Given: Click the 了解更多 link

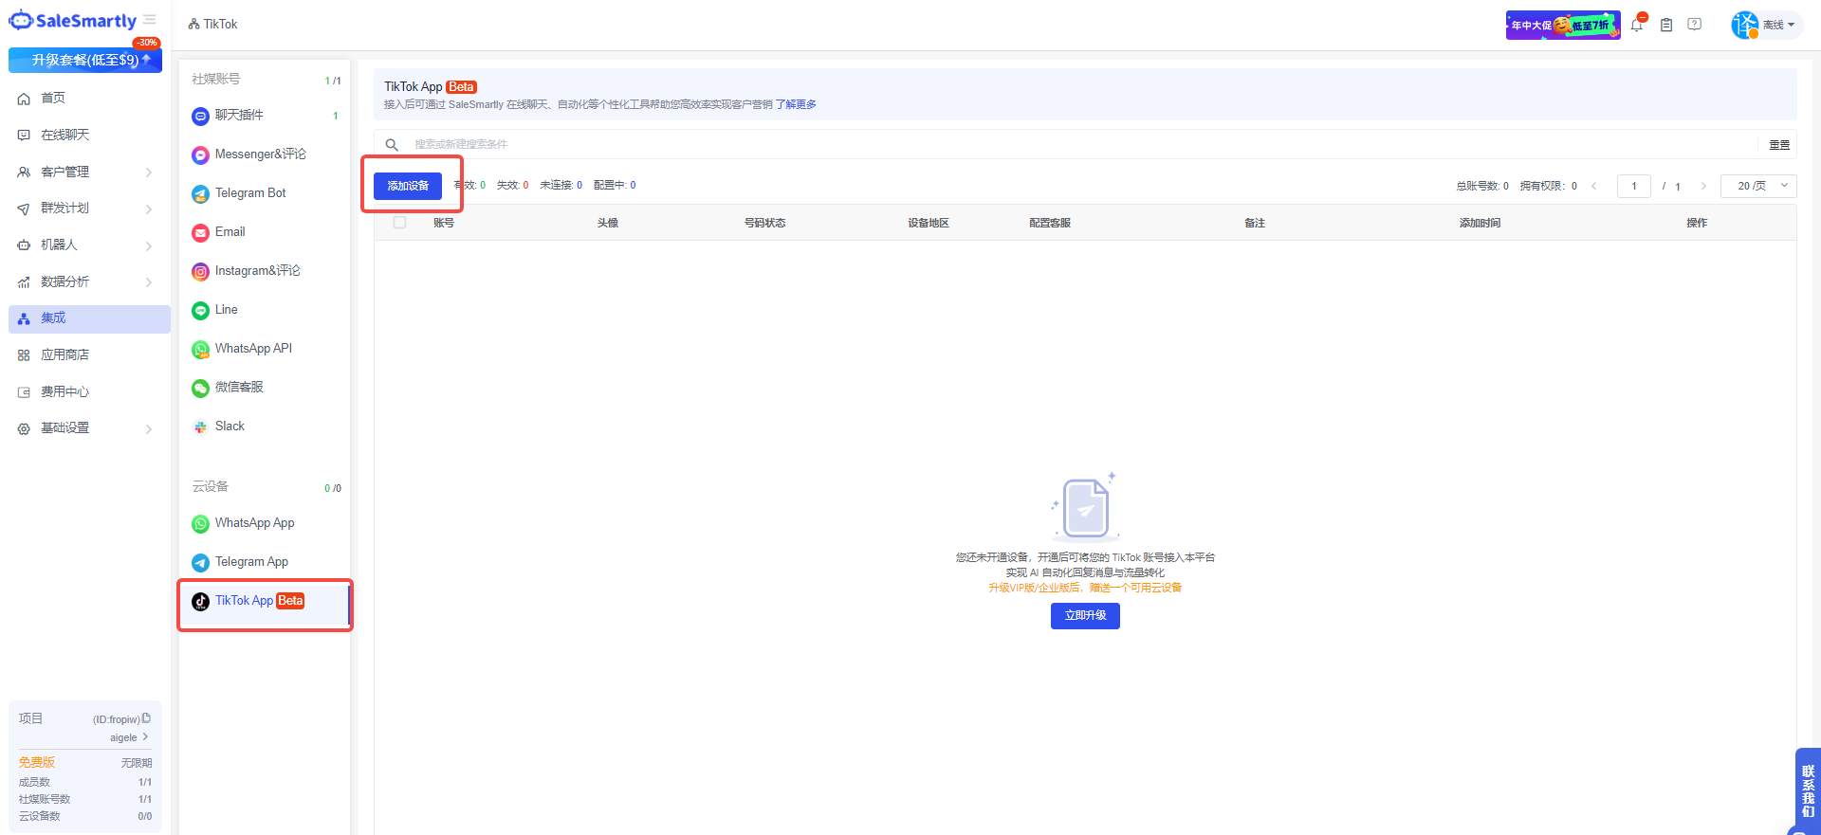Looking at the screenshot, I should pos(796,104).
